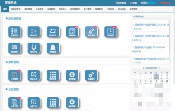Open the 开服队列 list icon
This screenshot has width=175, height=111.
pos(14,32)
